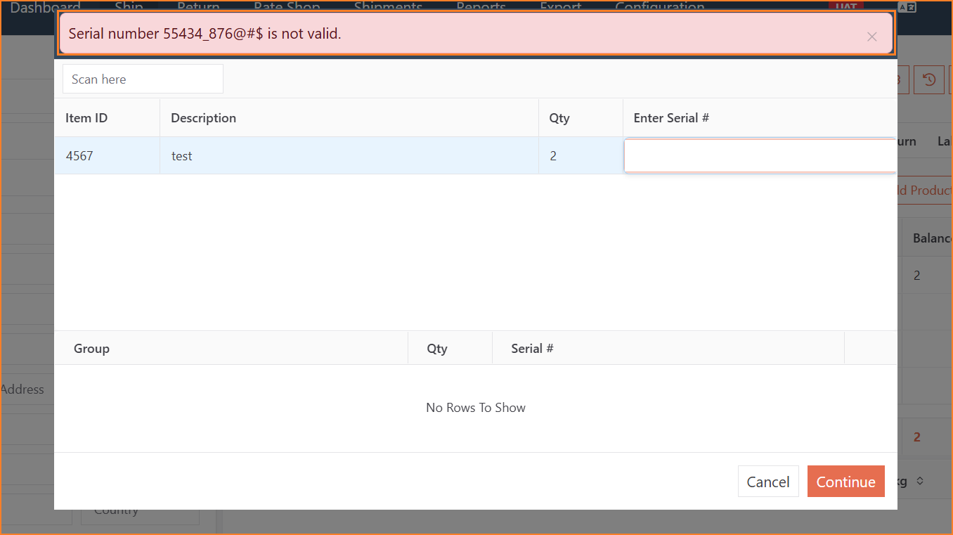953x535 pixels.
Task: Open the history icon behind the dialog
Action: tap(929, 79)
